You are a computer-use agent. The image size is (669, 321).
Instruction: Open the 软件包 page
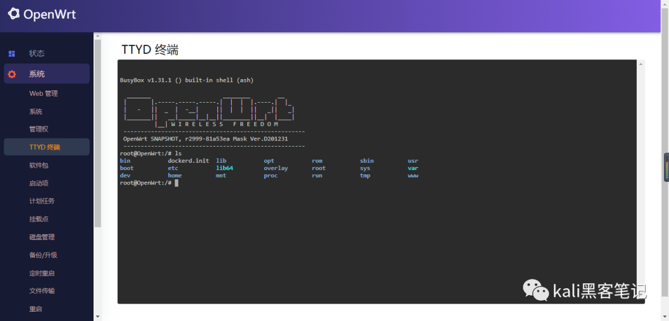pos(39,165)
